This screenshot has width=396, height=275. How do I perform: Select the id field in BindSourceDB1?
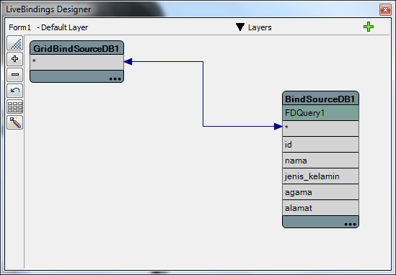(x=320, y=145)
